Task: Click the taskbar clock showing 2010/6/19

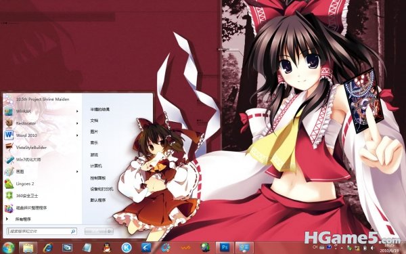Action: tap(389, 248)
